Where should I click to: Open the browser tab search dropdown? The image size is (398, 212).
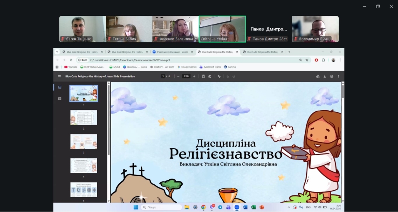57,52
